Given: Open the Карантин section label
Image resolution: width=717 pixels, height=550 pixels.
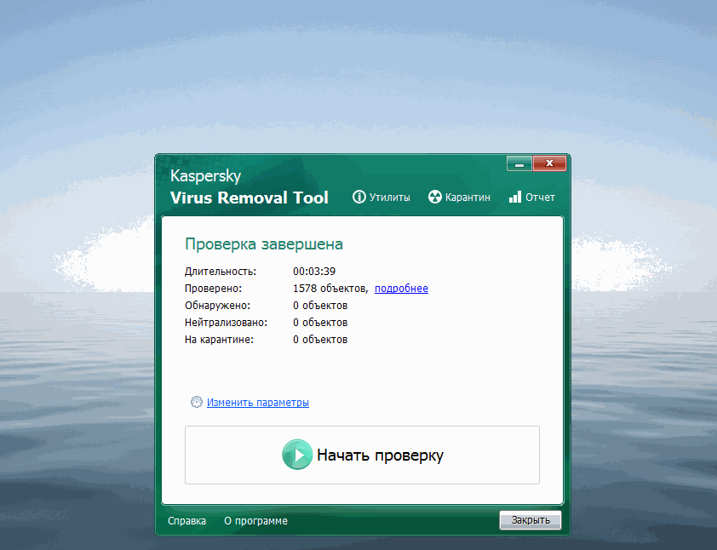Looking at the screenshot, I should click(x=467, y=198).
